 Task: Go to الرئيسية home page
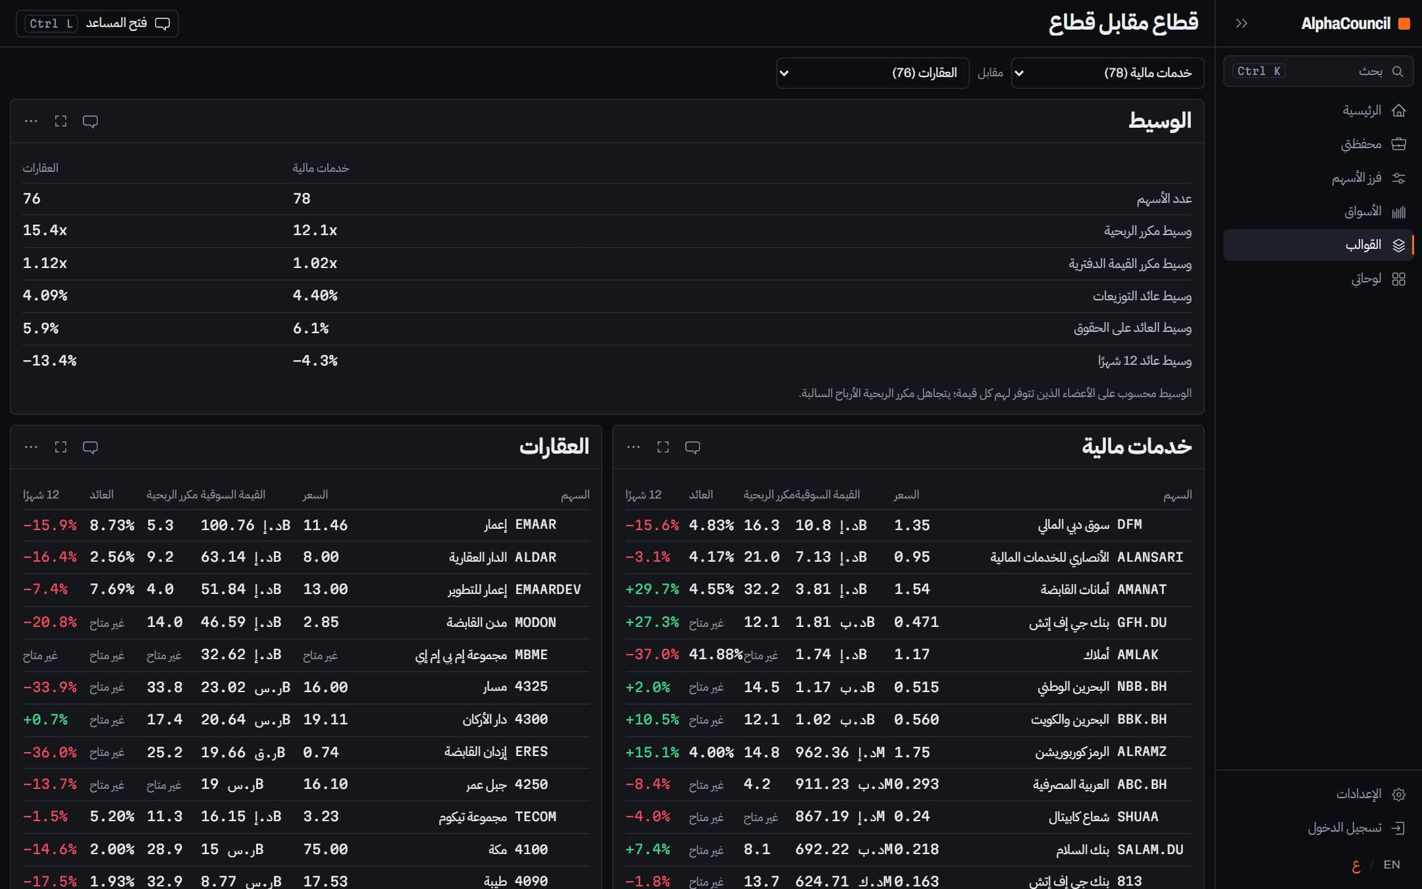click(x=1318, y=110)
